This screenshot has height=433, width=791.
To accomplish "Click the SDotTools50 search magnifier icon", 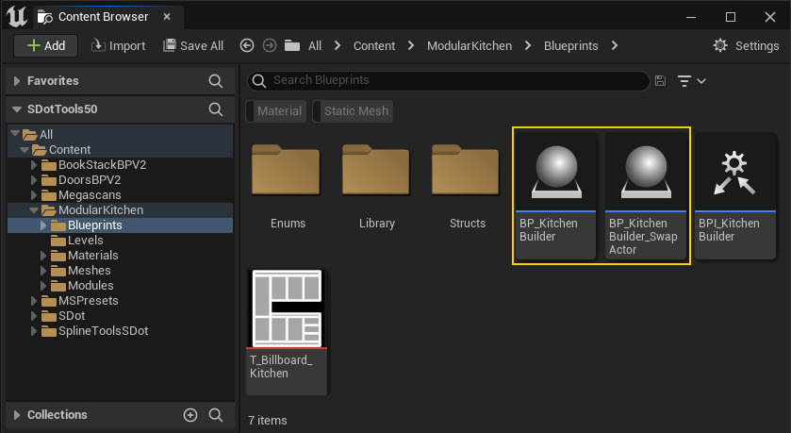I will 215,109.
